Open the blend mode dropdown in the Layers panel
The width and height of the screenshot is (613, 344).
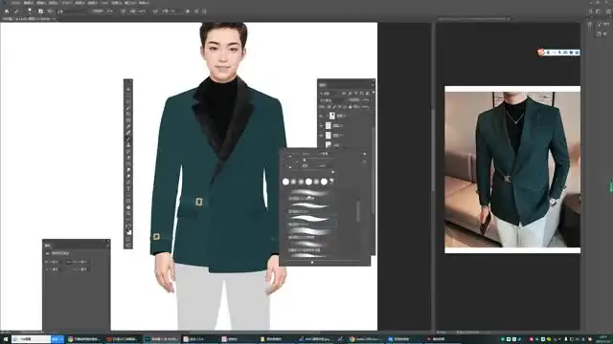332,100
